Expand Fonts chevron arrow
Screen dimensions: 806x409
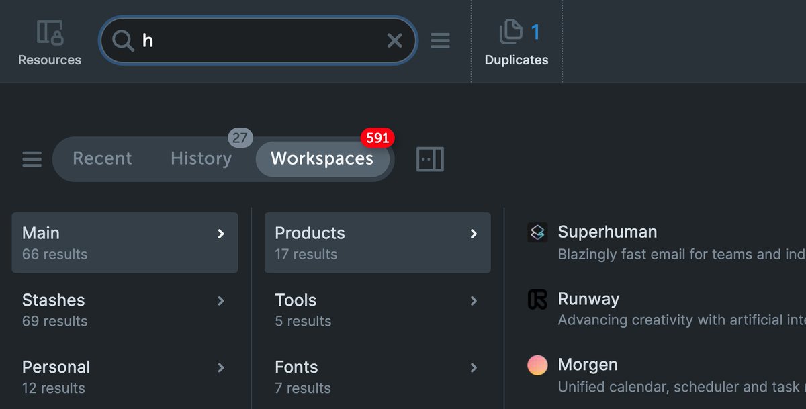(474, 368)
